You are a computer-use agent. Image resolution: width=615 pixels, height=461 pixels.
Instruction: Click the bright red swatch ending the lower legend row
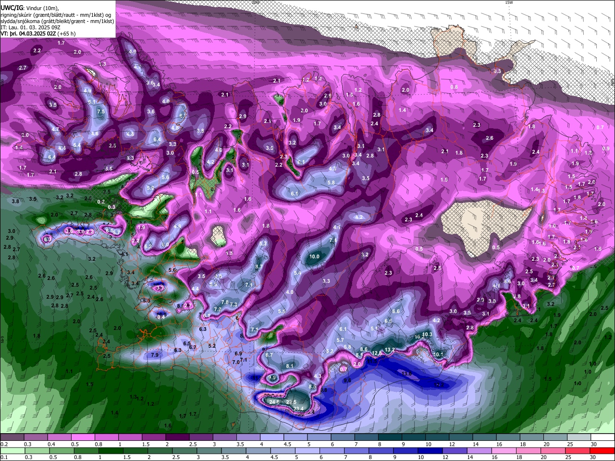point(603,450)
